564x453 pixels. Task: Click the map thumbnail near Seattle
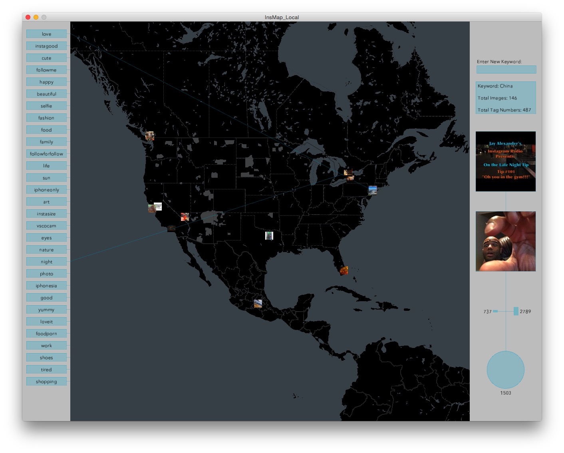point(150,136)
